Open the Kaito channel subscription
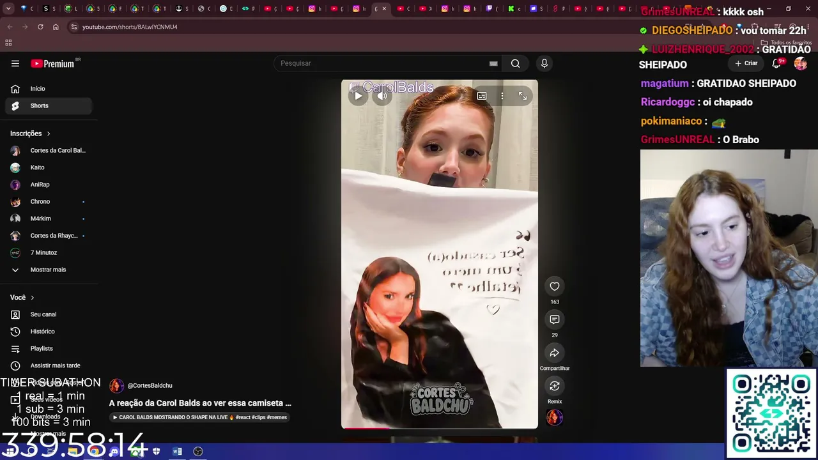Screen dimensions: 818x460 tap(49, 167)
